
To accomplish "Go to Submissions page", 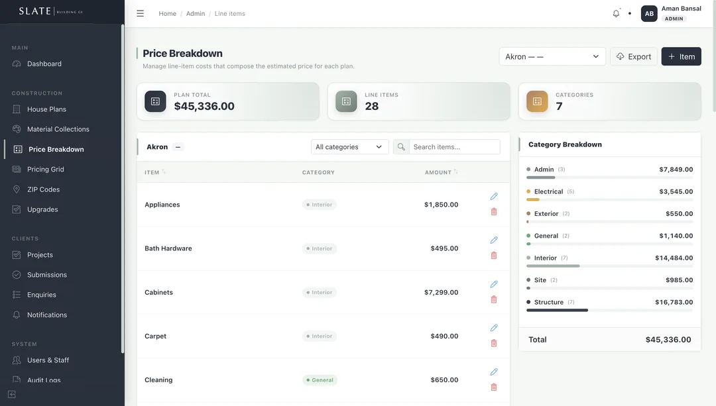I will click(x=46, y=275).
